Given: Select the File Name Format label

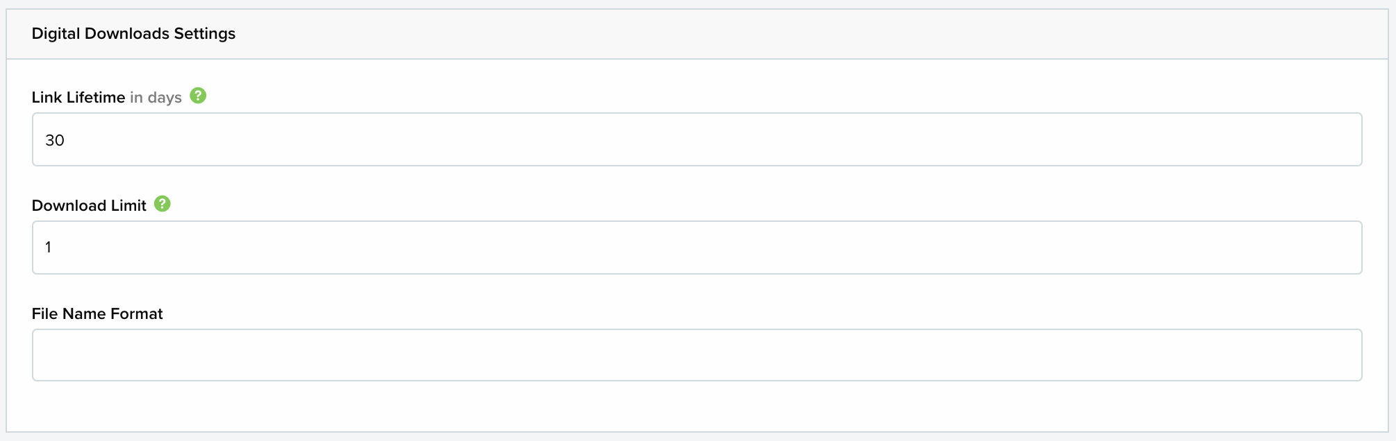Looking at the screenshot, I should [97, 313].
